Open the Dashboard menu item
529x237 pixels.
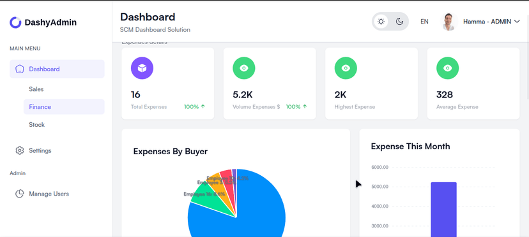(57, 69)
